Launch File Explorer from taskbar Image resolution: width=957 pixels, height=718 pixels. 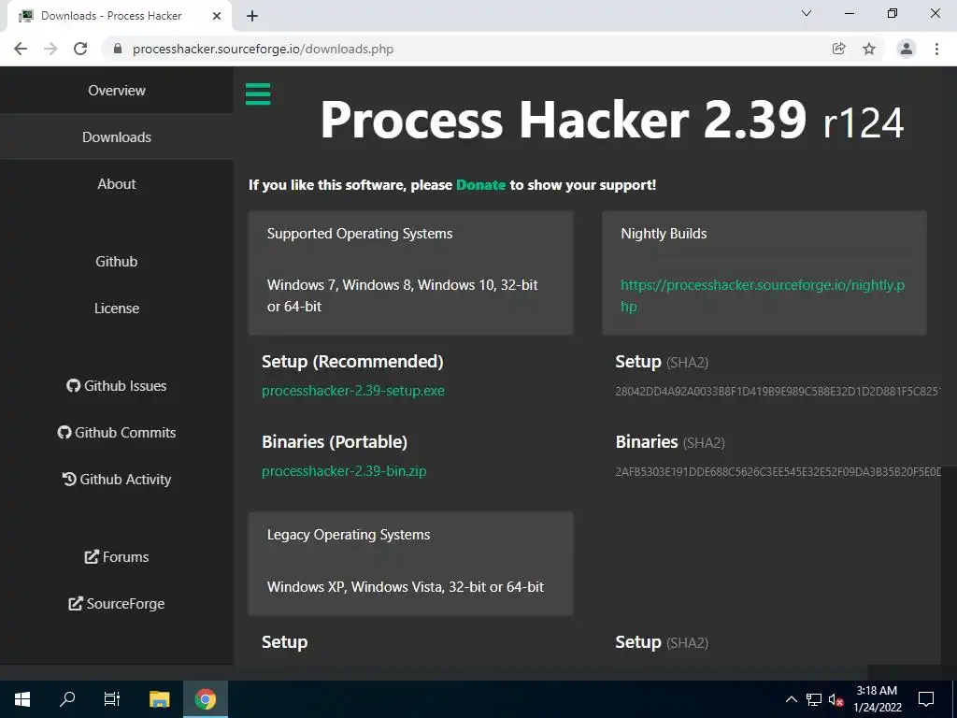(x=159, y=699)
